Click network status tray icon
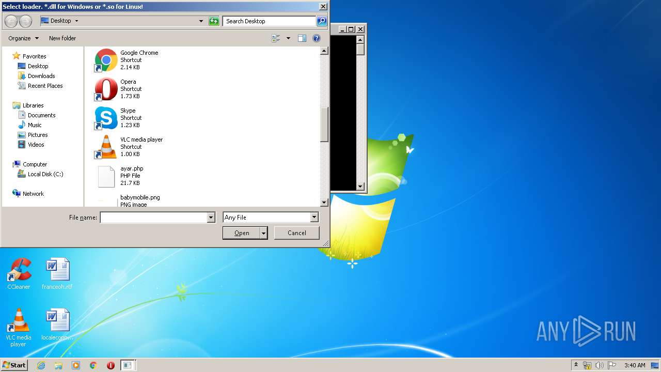The image size is (661, 372). coord(587,365)
